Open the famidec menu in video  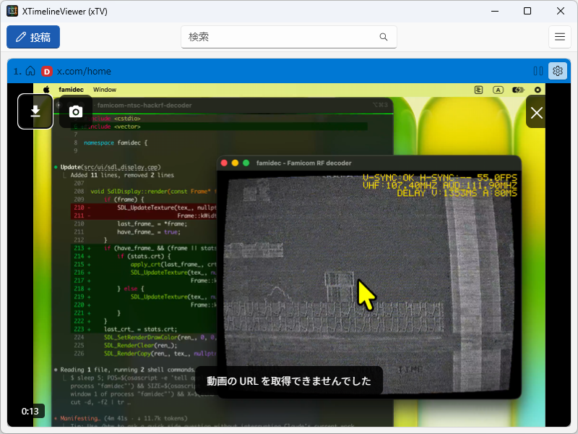click(71, 90)
